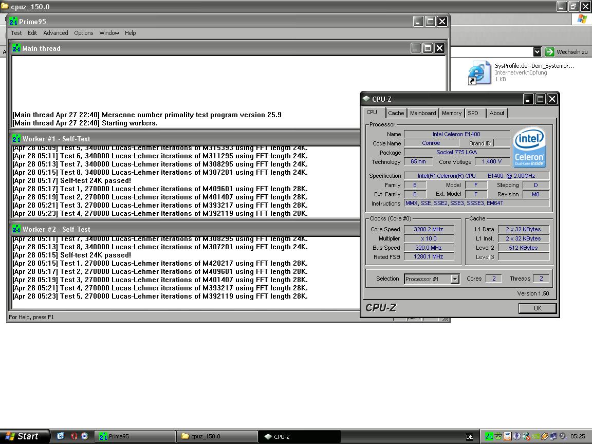This screenshot has height=444, width=592.
Task: Click the Daemon Tools lightning tray icon
Action: click(516, 436)
